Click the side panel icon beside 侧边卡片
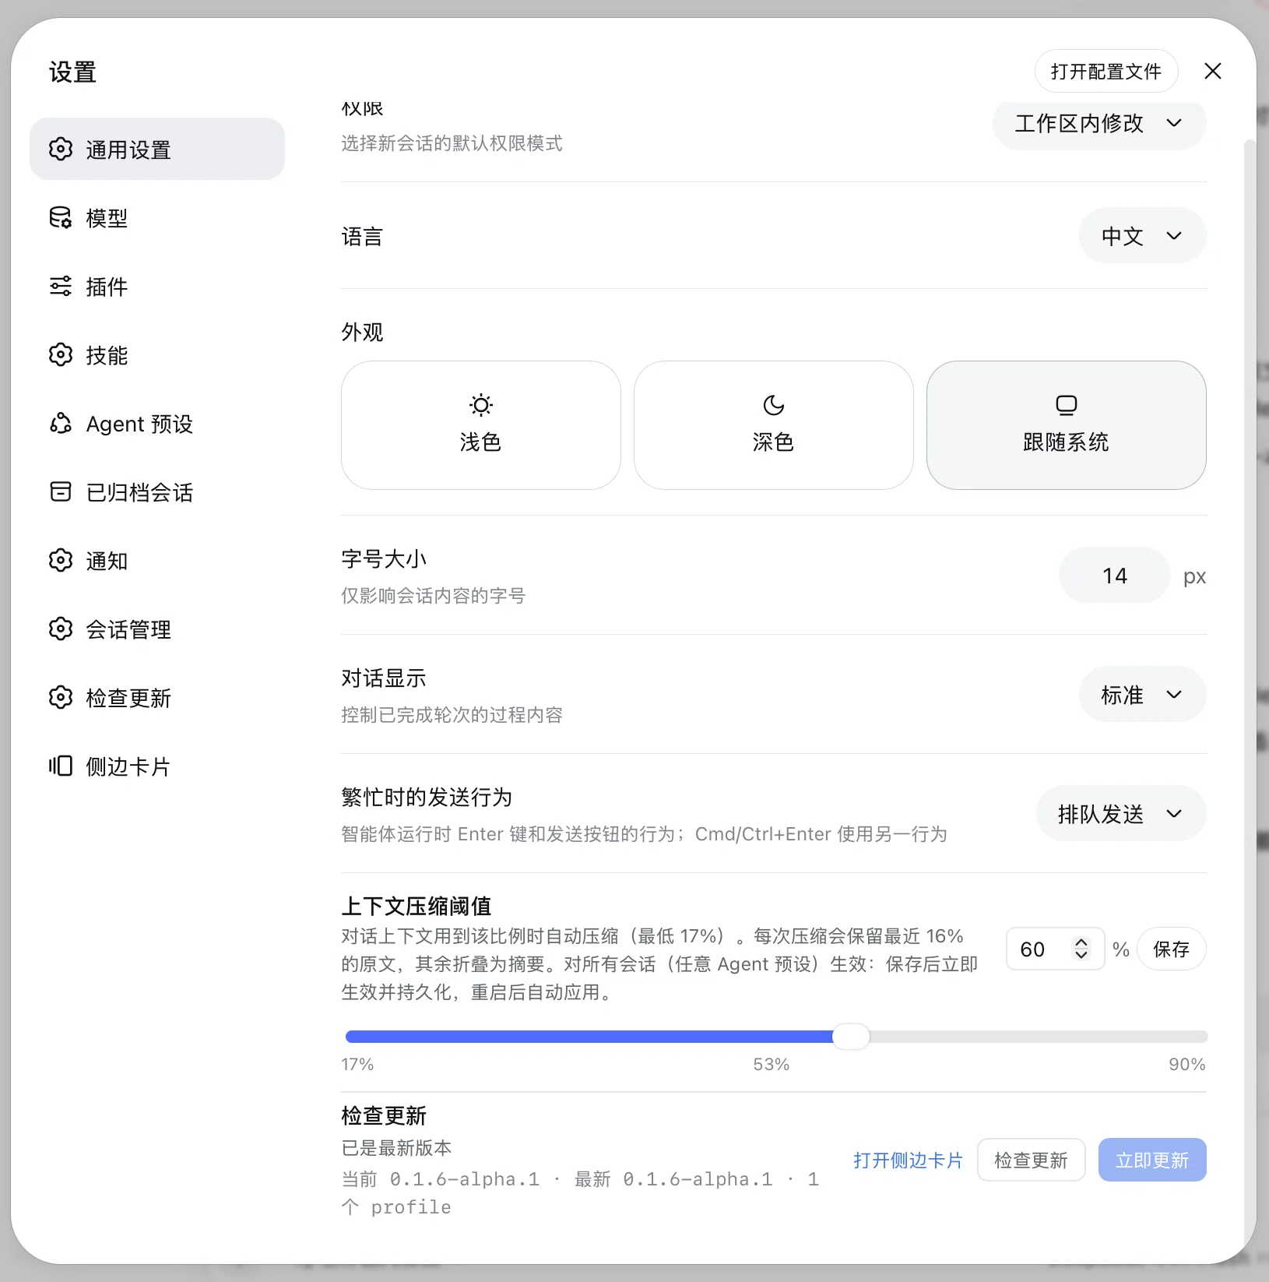Image resolution: width=1269 pixels, height=1282 pixels. [x=61, y=766]
